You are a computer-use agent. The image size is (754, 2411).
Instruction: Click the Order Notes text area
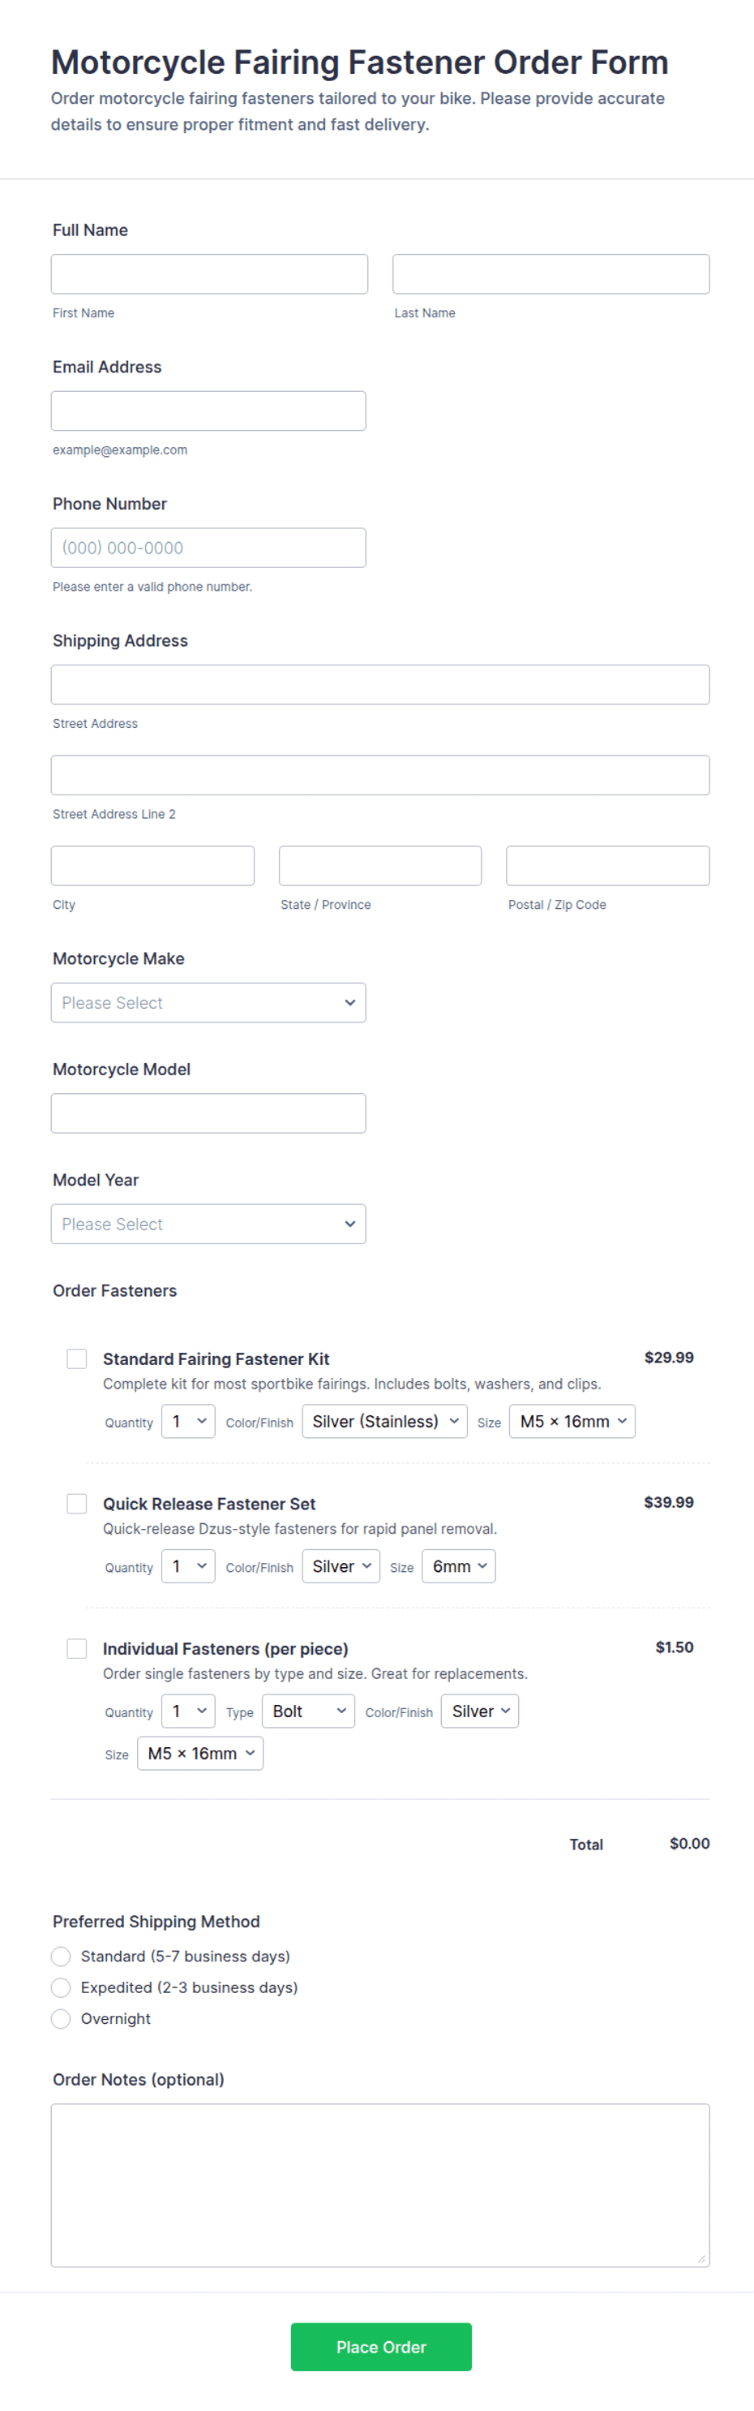click(379, 2185)
